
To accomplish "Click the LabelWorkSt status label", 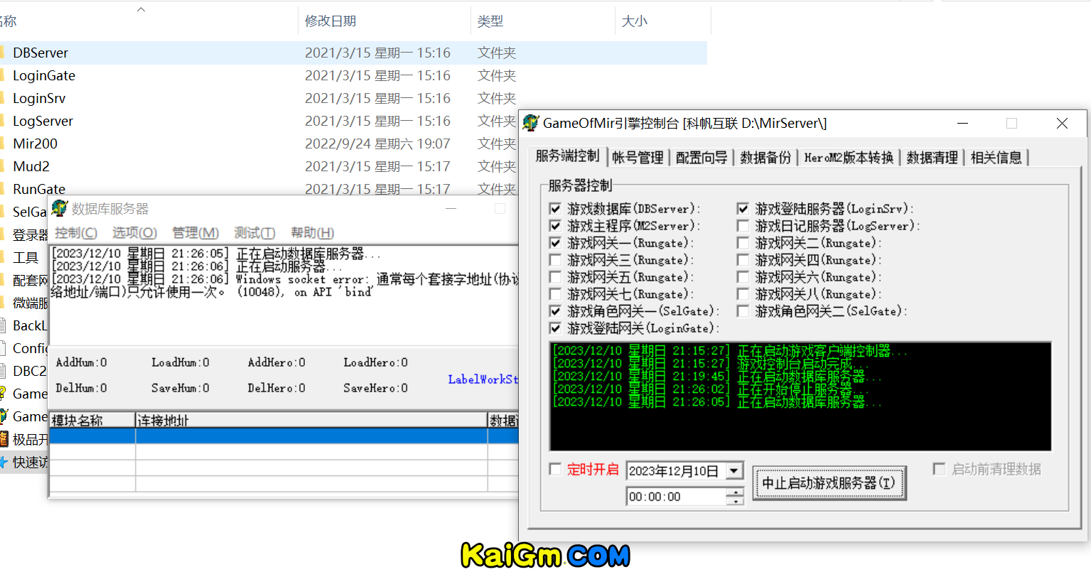I will [x=483, y=379].
